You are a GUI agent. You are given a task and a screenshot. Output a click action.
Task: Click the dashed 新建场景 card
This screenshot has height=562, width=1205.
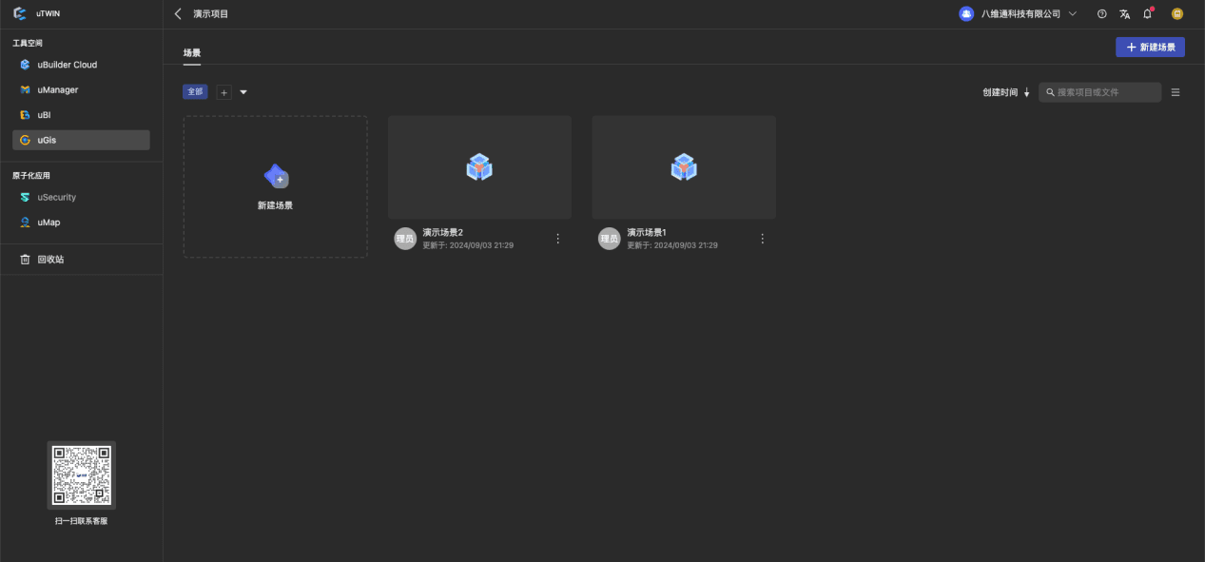coord(275,186)
